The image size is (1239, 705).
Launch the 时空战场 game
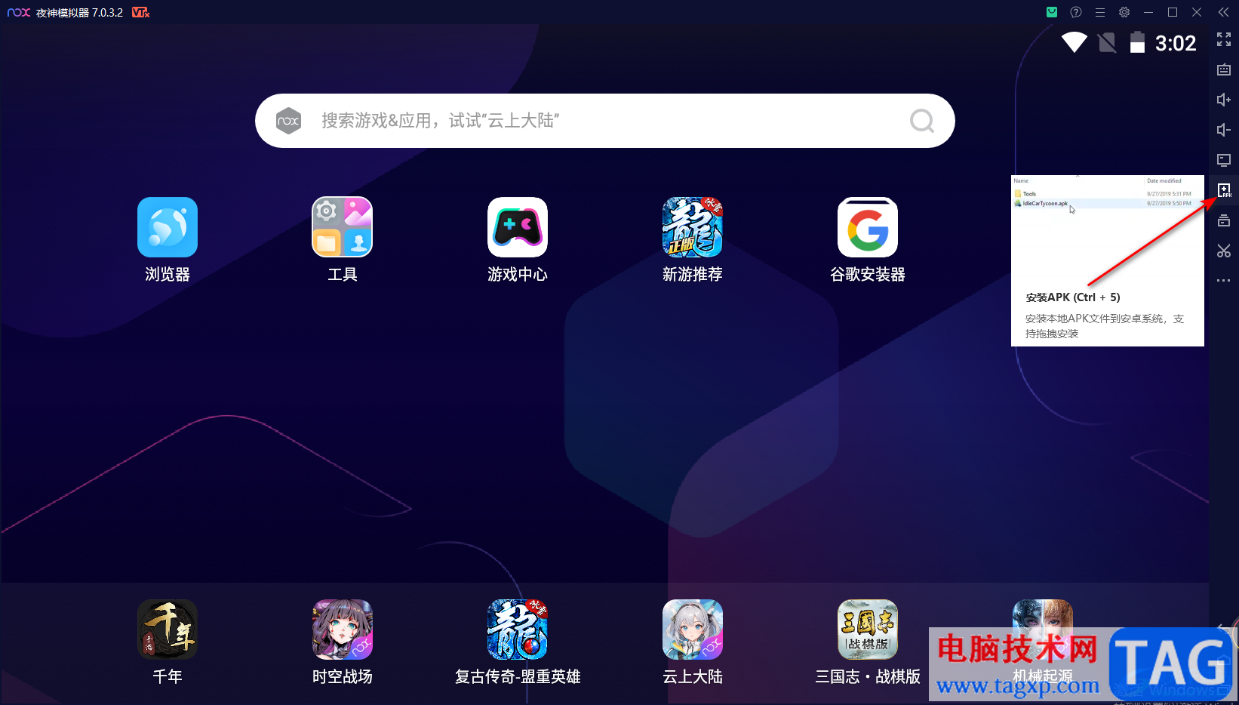[x=343, y=630]
